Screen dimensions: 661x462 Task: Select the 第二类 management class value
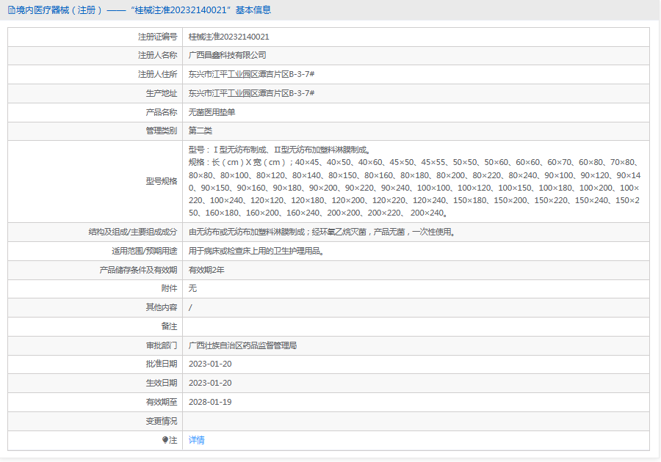click(201, 131)
